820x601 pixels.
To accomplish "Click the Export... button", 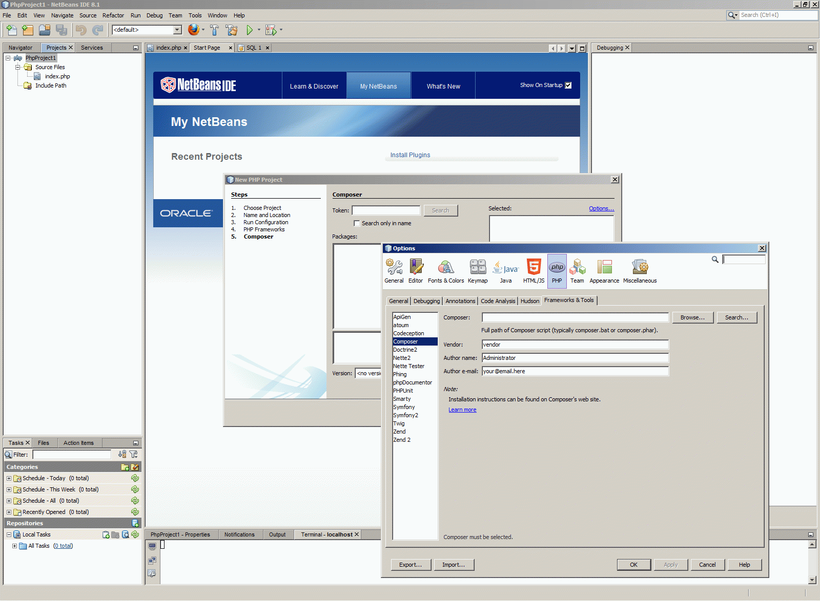I will (411, 565).
